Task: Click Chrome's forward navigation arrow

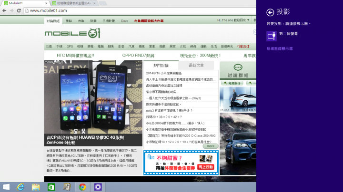Action: tap(11, 10)
